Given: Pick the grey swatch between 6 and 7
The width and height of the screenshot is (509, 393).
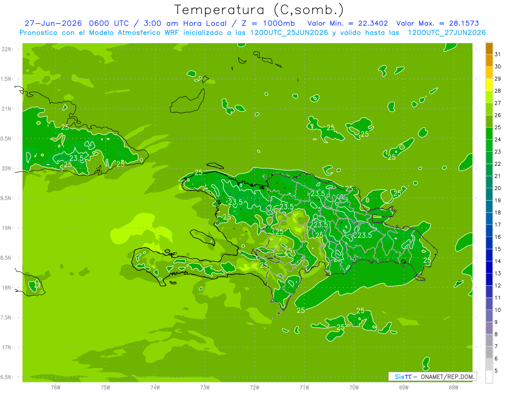Looking at the screenshot, I should pyautogui.click(x=489, y=352).
